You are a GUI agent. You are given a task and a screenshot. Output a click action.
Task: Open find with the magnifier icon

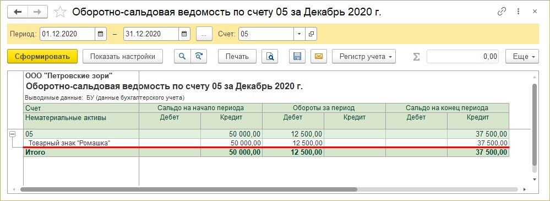coord(182,57)
